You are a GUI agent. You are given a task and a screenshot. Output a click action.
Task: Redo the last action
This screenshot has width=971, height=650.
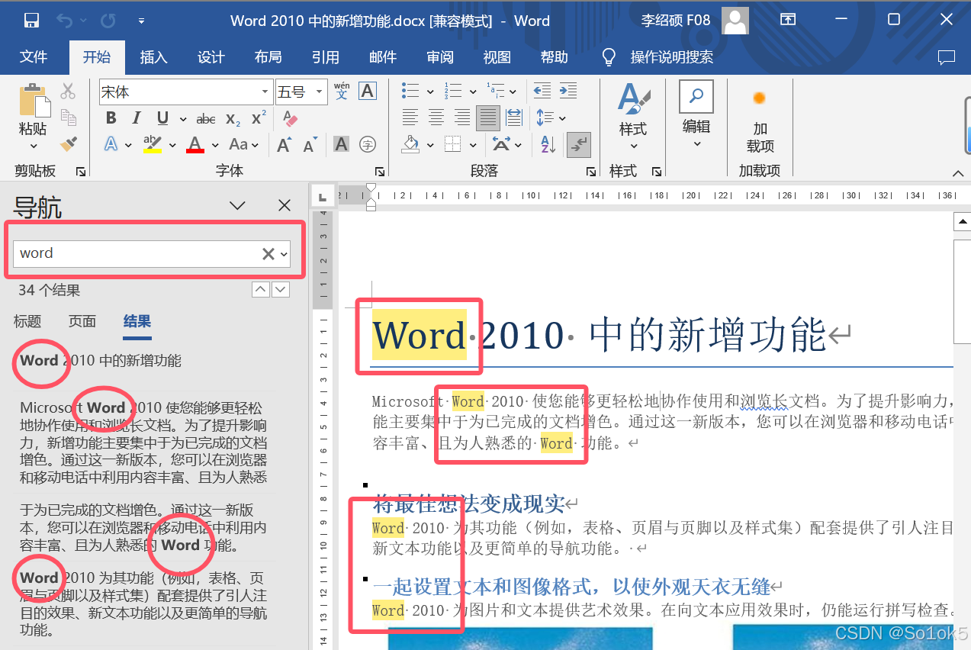pos(108,21)
